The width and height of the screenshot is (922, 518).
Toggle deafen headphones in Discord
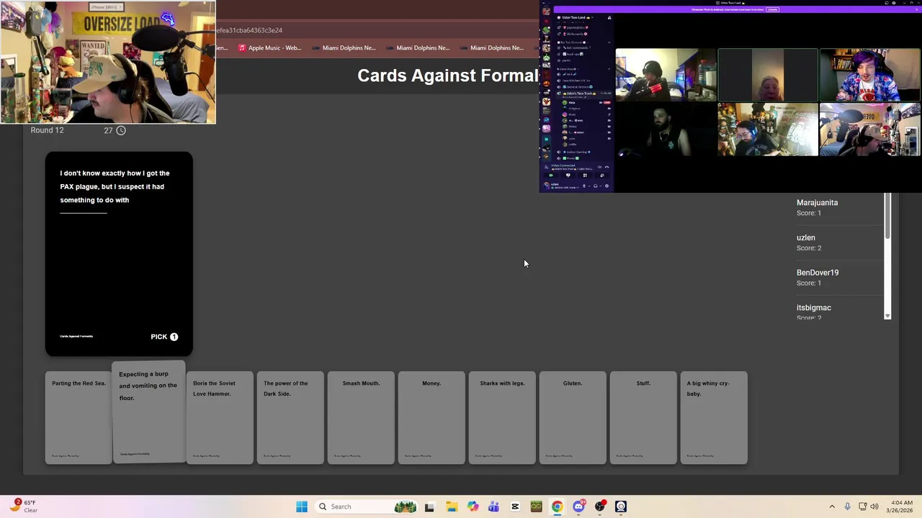point(596,186)
